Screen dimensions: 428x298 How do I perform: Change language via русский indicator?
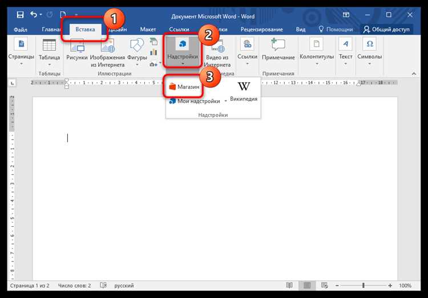[x=124, y=285]
